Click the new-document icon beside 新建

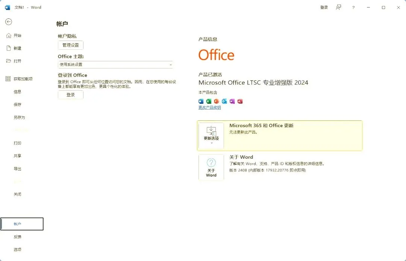[9, 48]
